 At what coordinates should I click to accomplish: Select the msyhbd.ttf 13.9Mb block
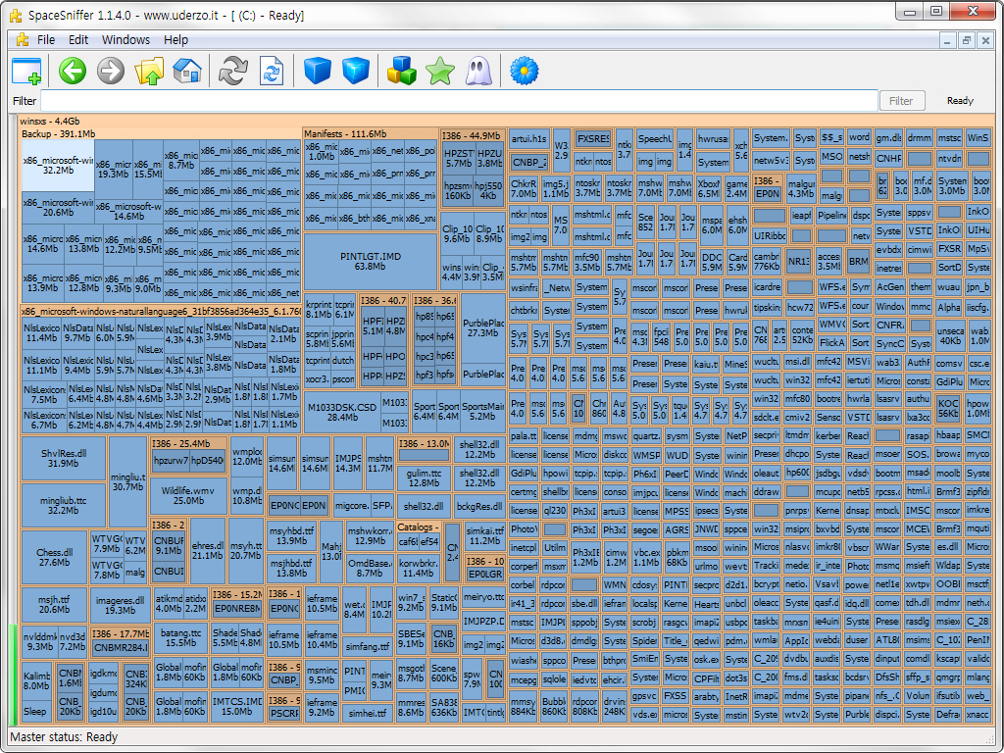pos(291,536)
